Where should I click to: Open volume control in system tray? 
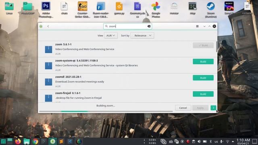click(x=199, y=141)
